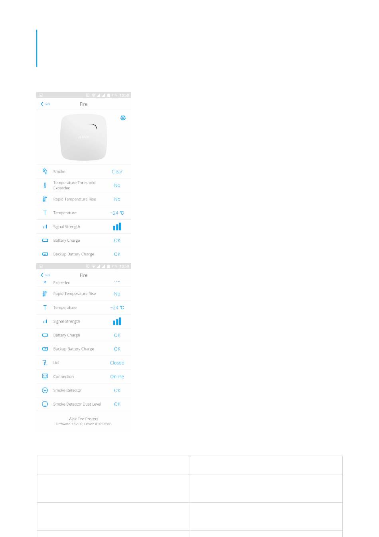Select the upper Rapid Temperature Rise row

84,199
